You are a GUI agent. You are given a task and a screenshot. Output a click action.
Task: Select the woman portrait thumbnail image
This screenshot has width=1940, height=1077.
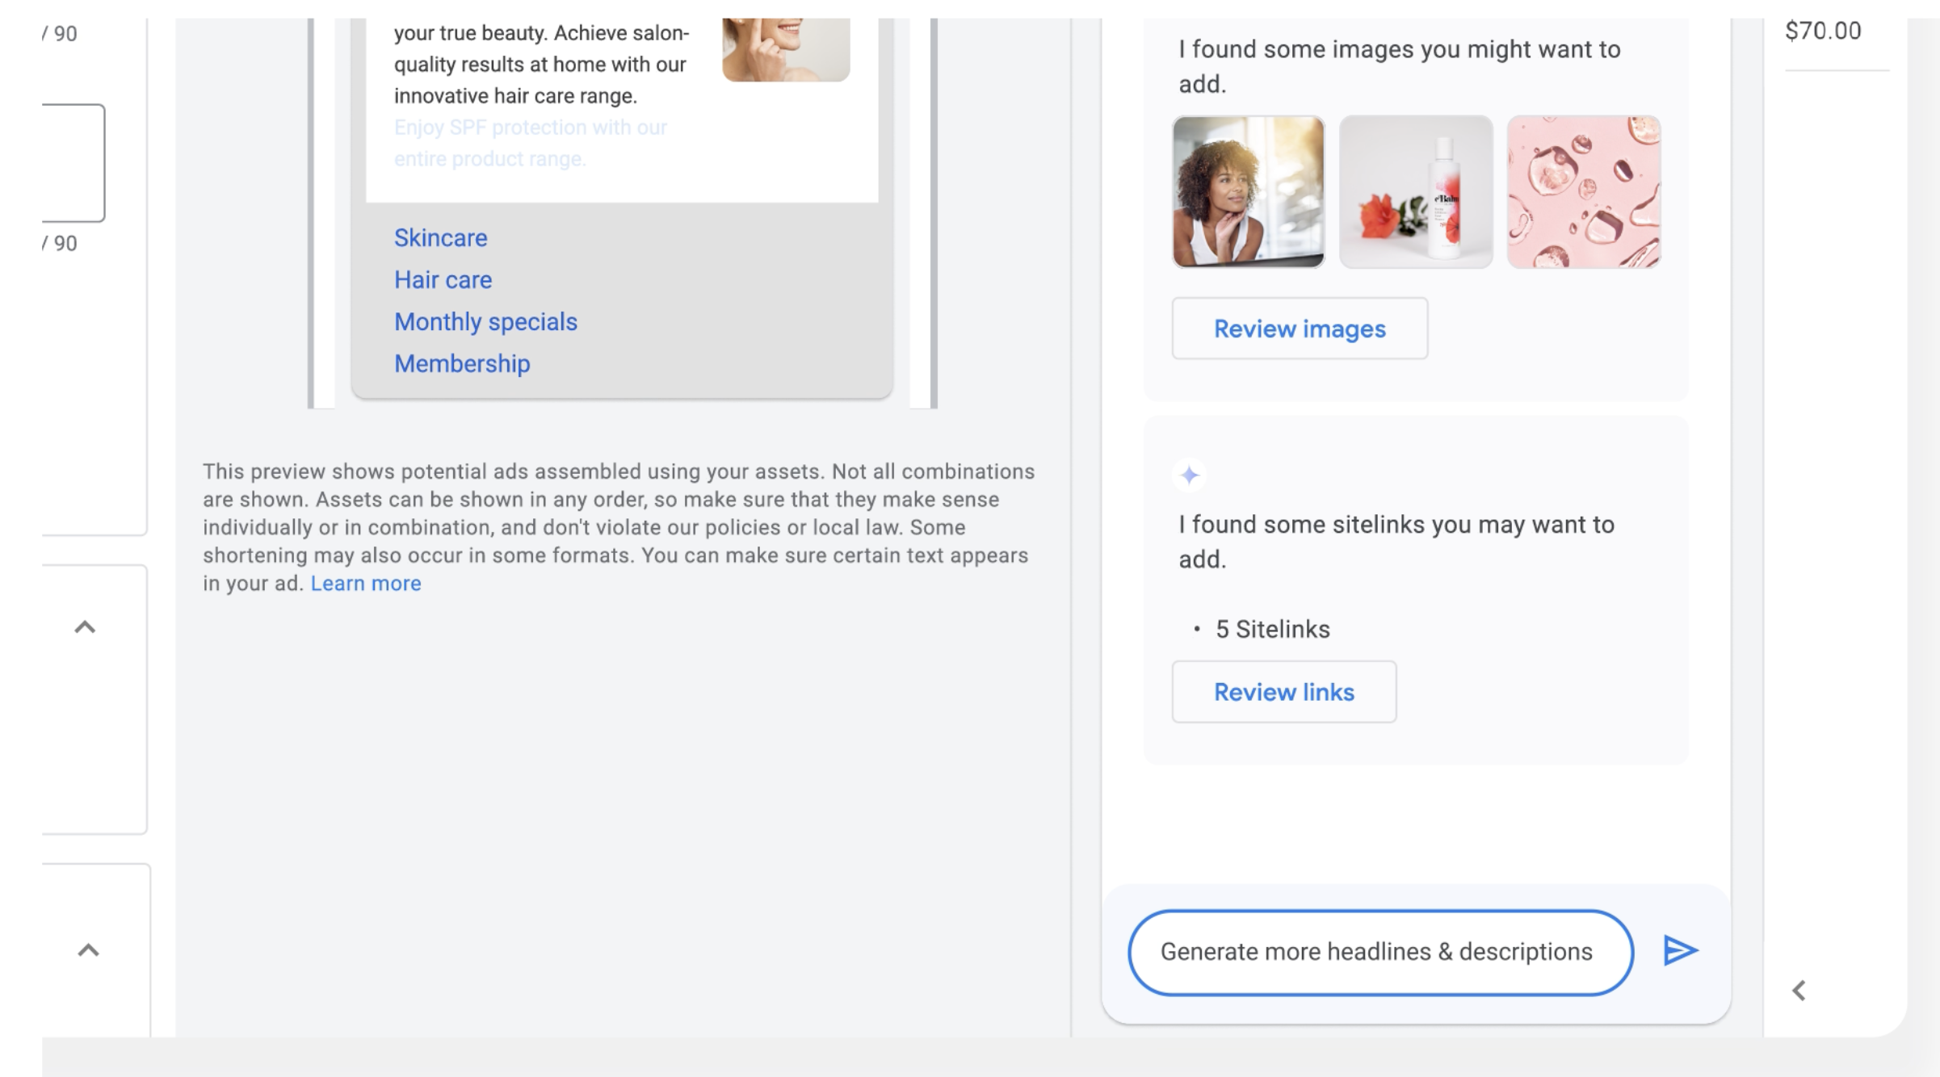[1247, 191]
